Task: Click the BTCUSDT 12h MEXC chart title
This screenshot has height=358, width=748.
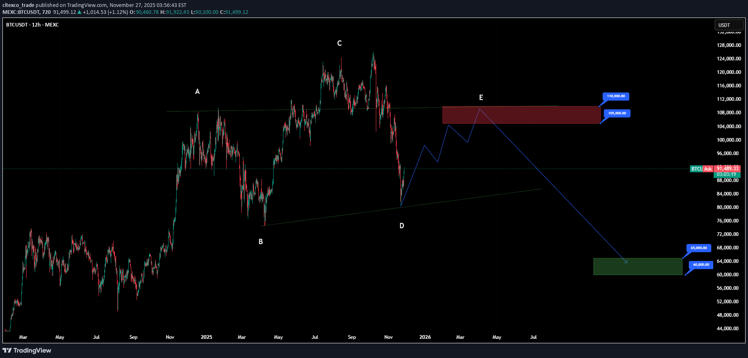Action: coord(32,25)
